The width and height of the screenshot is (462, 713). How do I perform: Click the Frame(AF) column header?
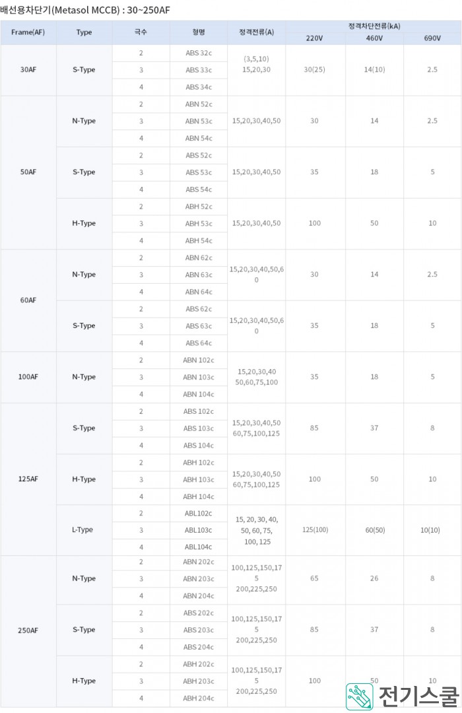(x=28, y=32)
